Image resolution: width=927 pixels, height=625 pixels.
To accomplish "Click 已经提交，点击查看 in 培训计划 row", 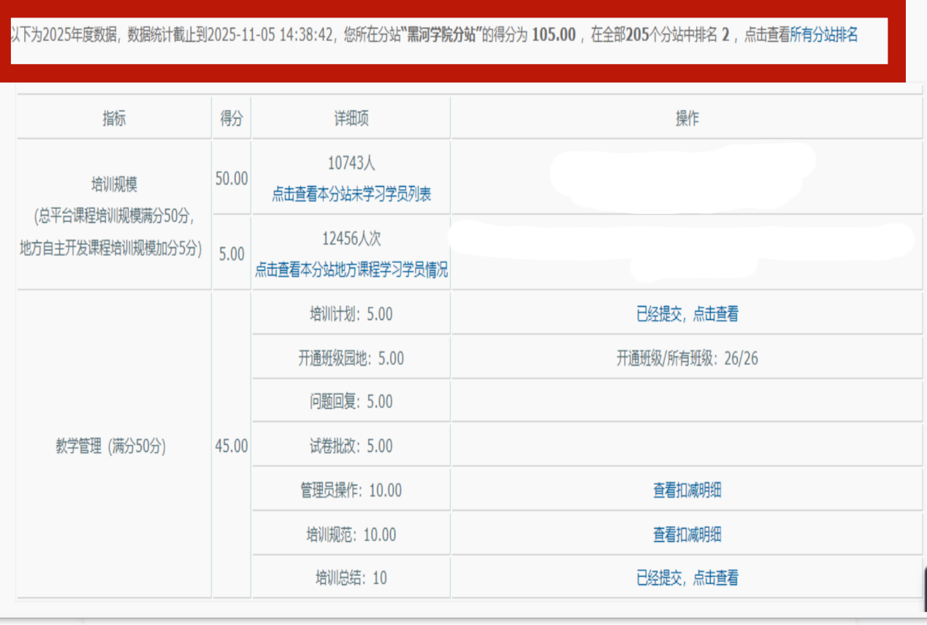I will click(687, 314).
